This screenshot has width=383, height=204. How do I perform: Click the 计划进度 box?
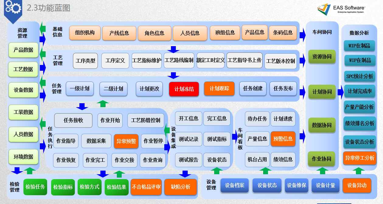283,119
